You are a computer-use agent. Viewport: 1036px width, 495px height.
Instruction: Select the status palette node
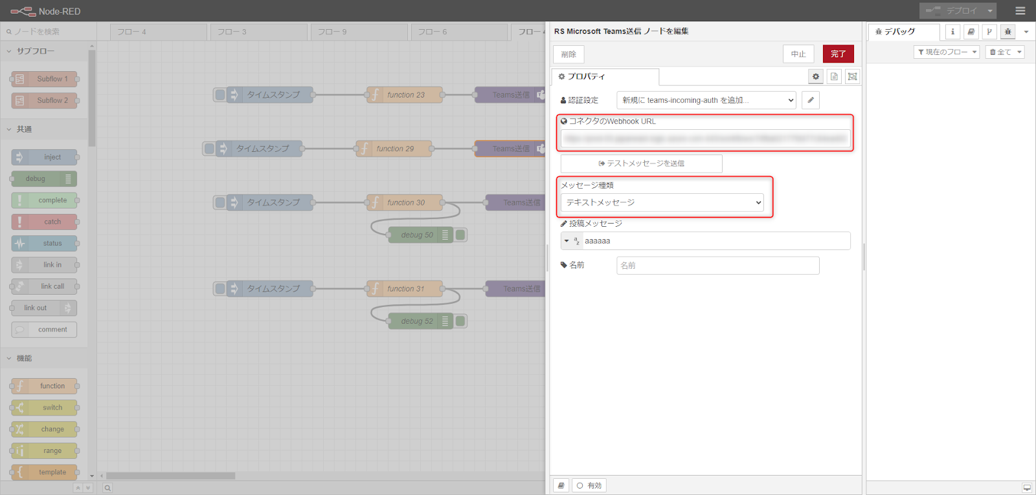(44, 243)
